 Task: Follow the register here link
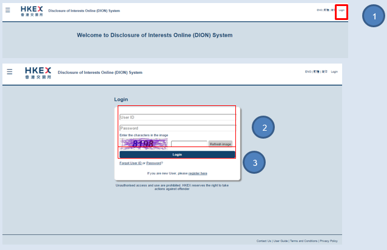pos(198,173)
